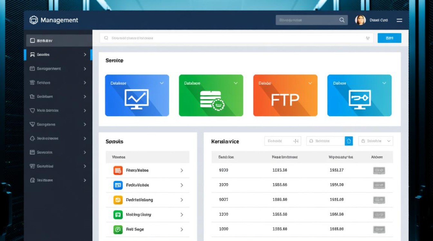
Task: Open the 'Sorragonment' sidebar menu item
Action: (58, 69)
